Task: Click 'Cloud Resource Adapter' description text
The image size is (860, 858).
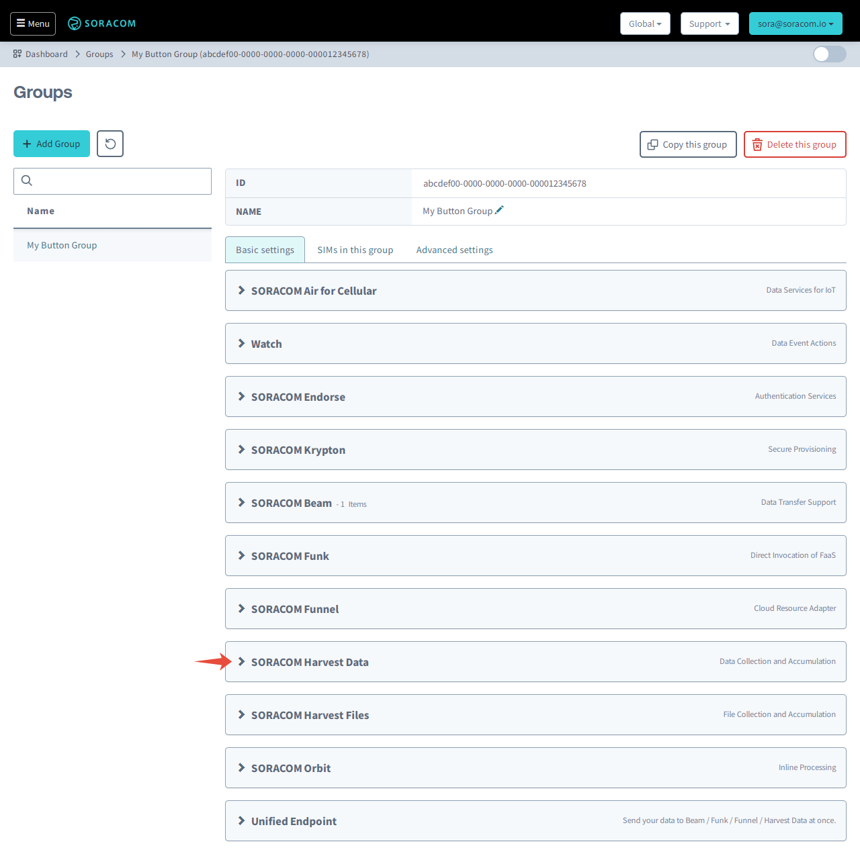Action: (x=795, y=608)
